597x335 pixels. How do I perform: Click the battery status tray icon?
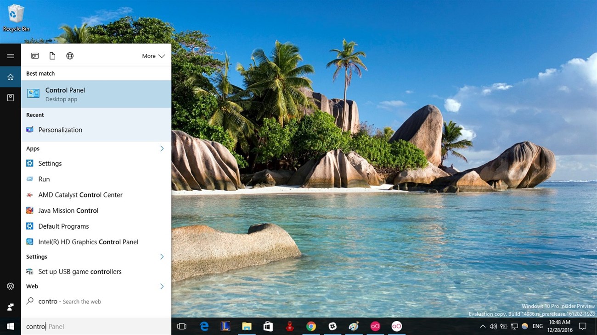tap(504, 326)
